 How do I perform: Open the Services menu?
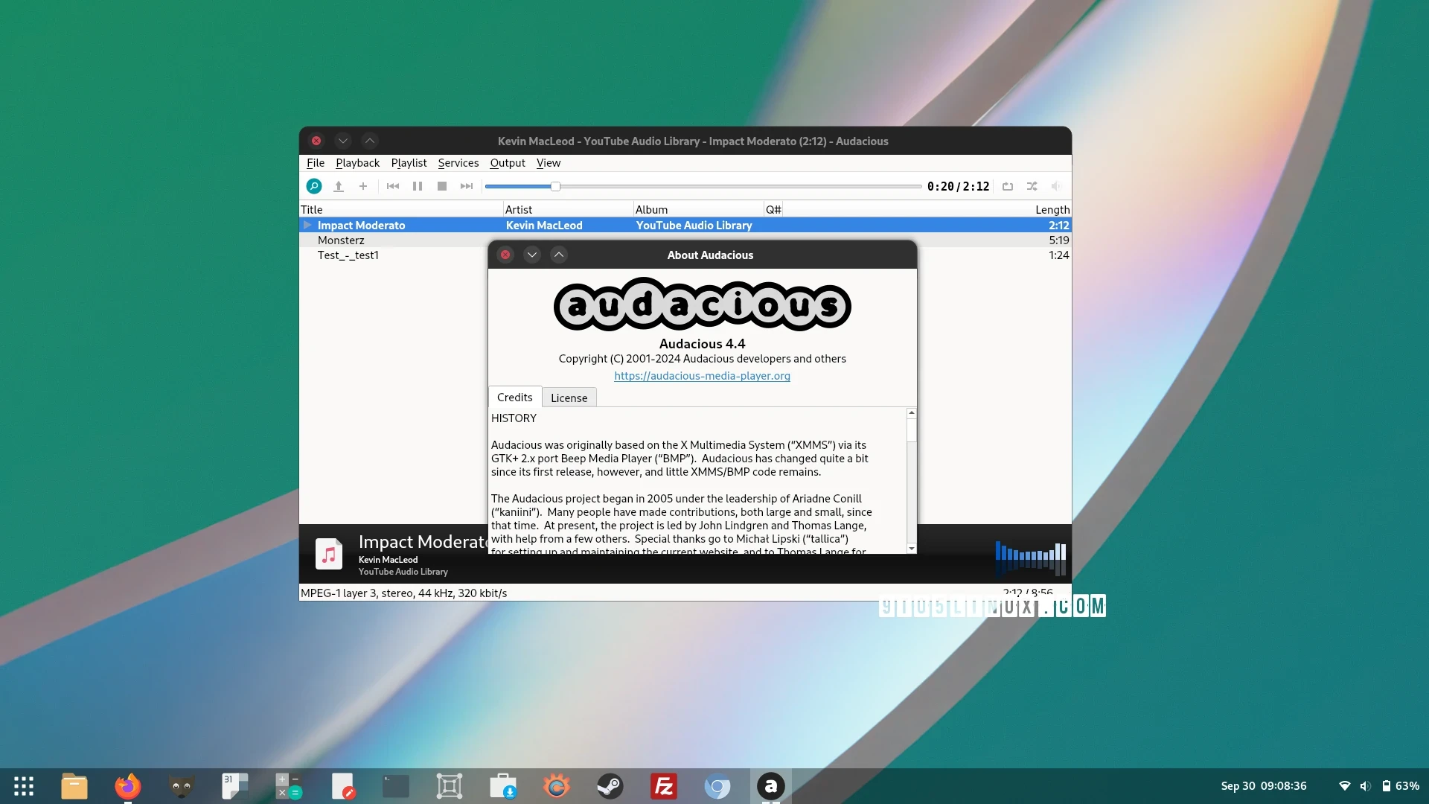(x=458, y=163)
